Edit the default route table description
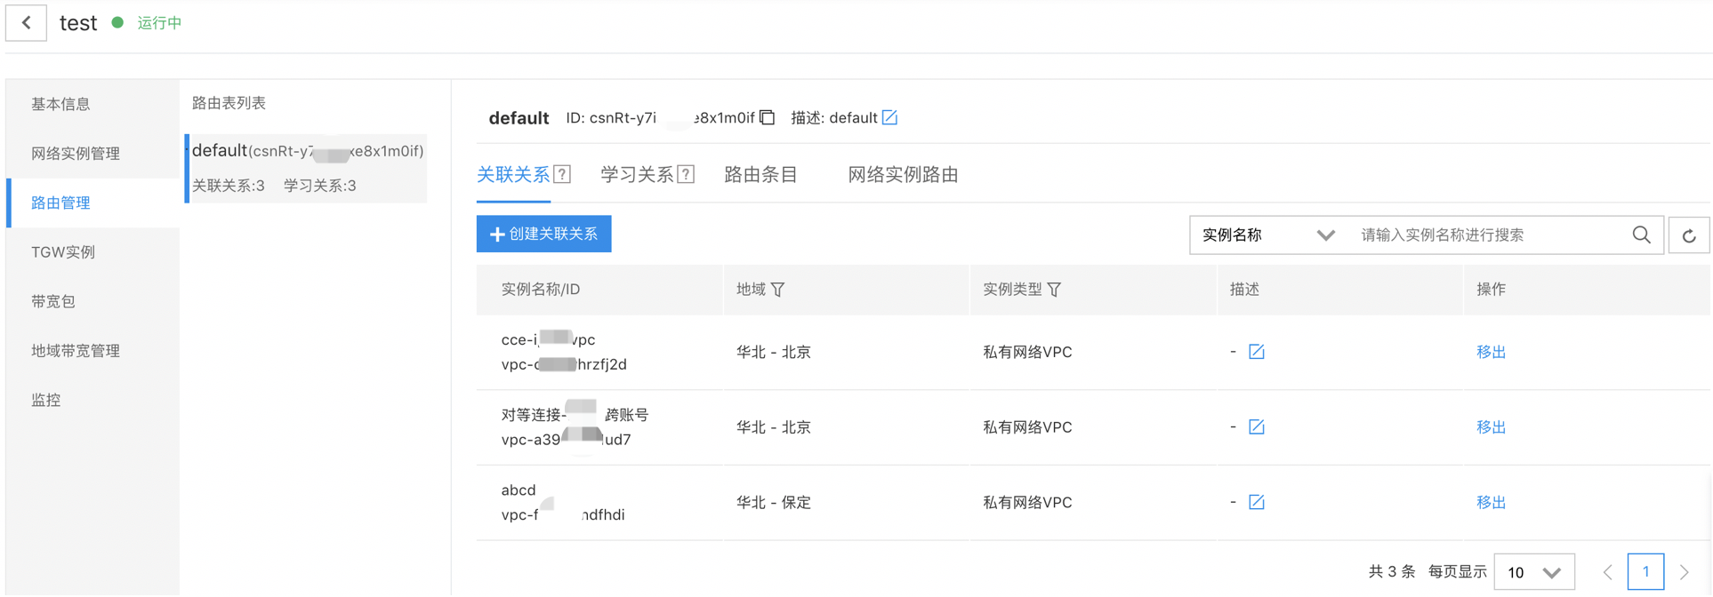This screenshot has width=1713, height=597. pyautogui.click(x=889, y=117)
